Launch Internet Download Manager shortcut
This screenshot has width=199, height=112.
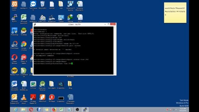[71, 18]
